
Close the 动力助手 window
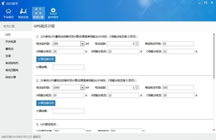[212, 3]
